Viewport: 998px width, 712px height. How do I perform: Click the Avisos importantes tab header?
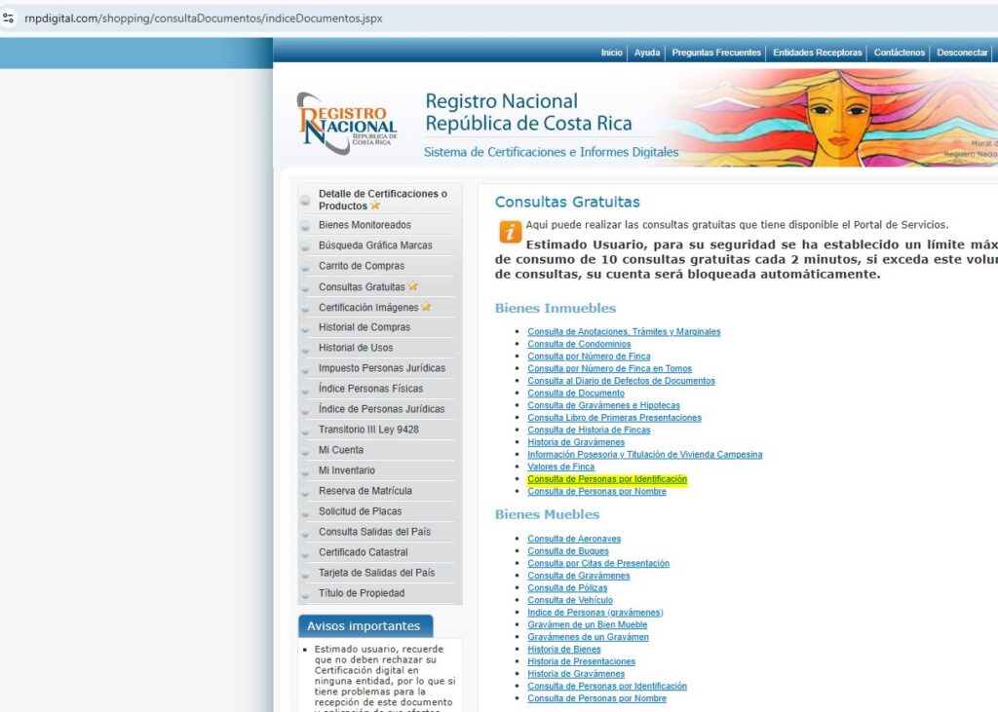[365, 626]
